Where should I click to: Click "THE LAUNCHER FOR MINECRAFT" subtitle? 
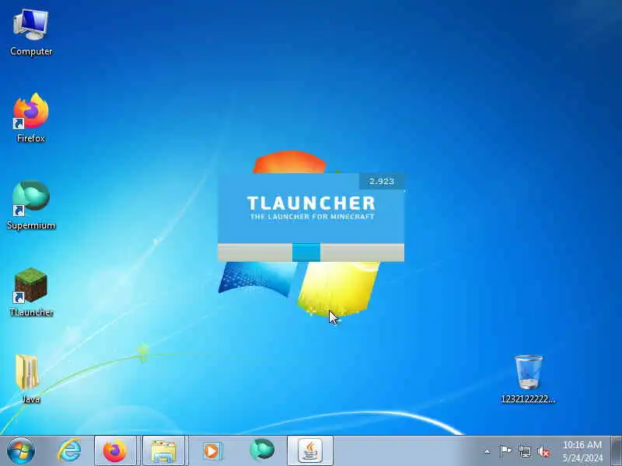click(x=313, y=217)
